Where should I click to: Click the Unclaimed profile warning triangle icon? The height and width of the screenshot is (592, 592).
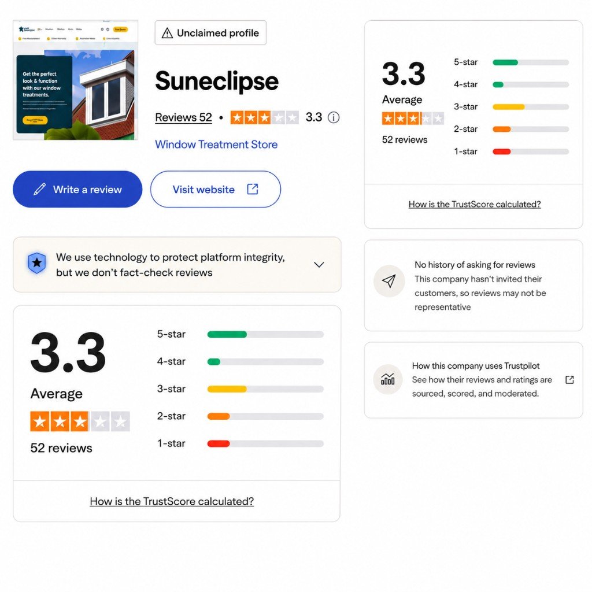click(167, 33)
